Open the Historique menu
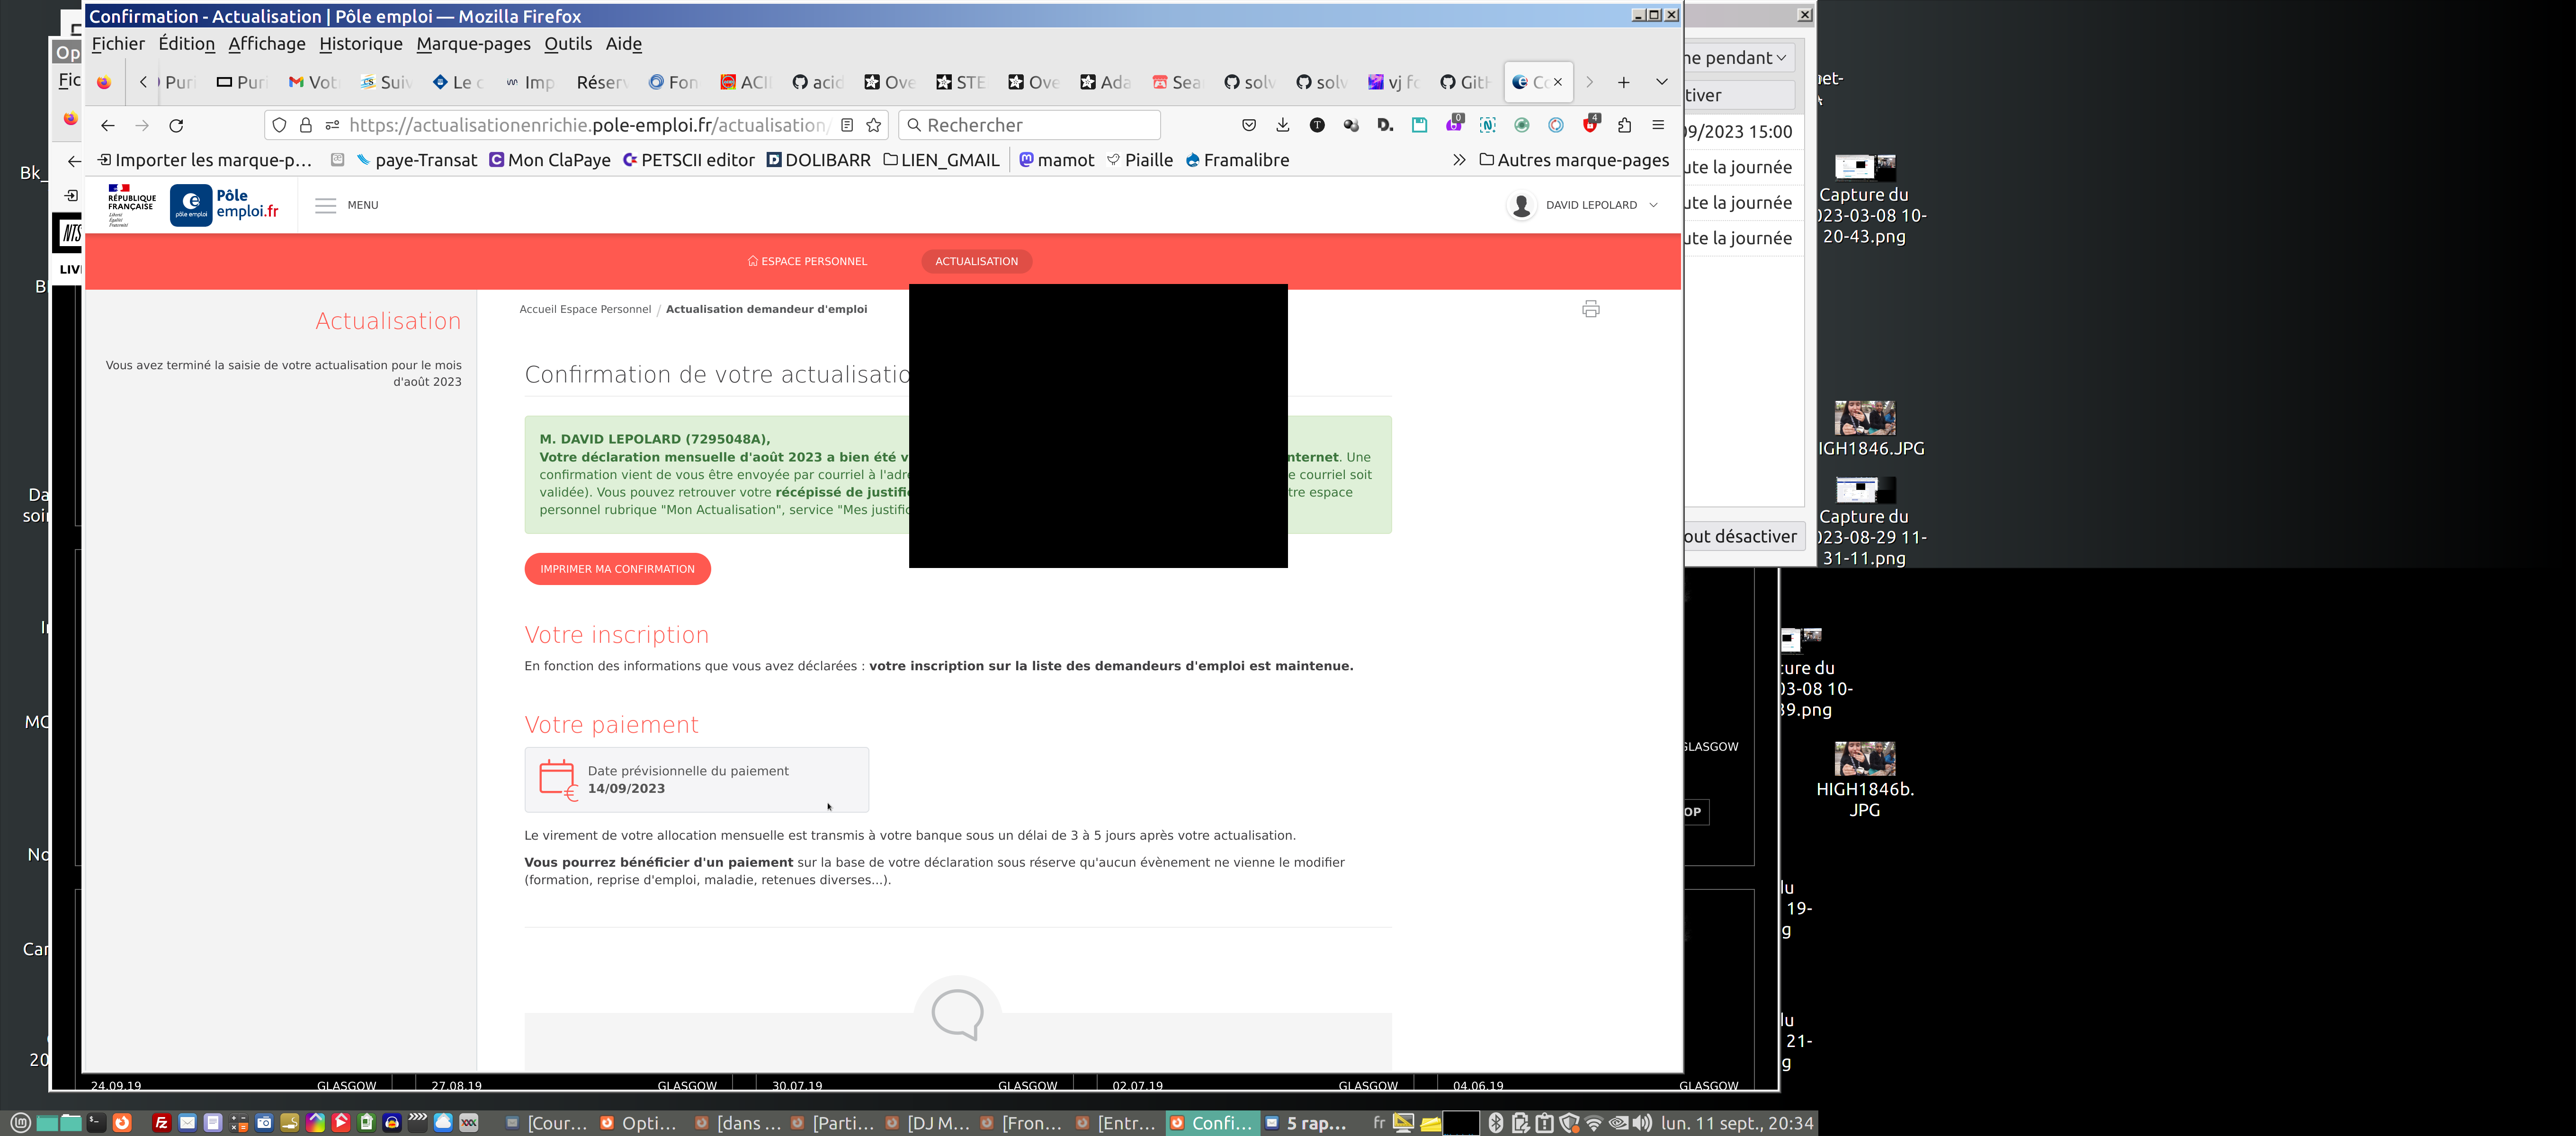 [360, 44]
